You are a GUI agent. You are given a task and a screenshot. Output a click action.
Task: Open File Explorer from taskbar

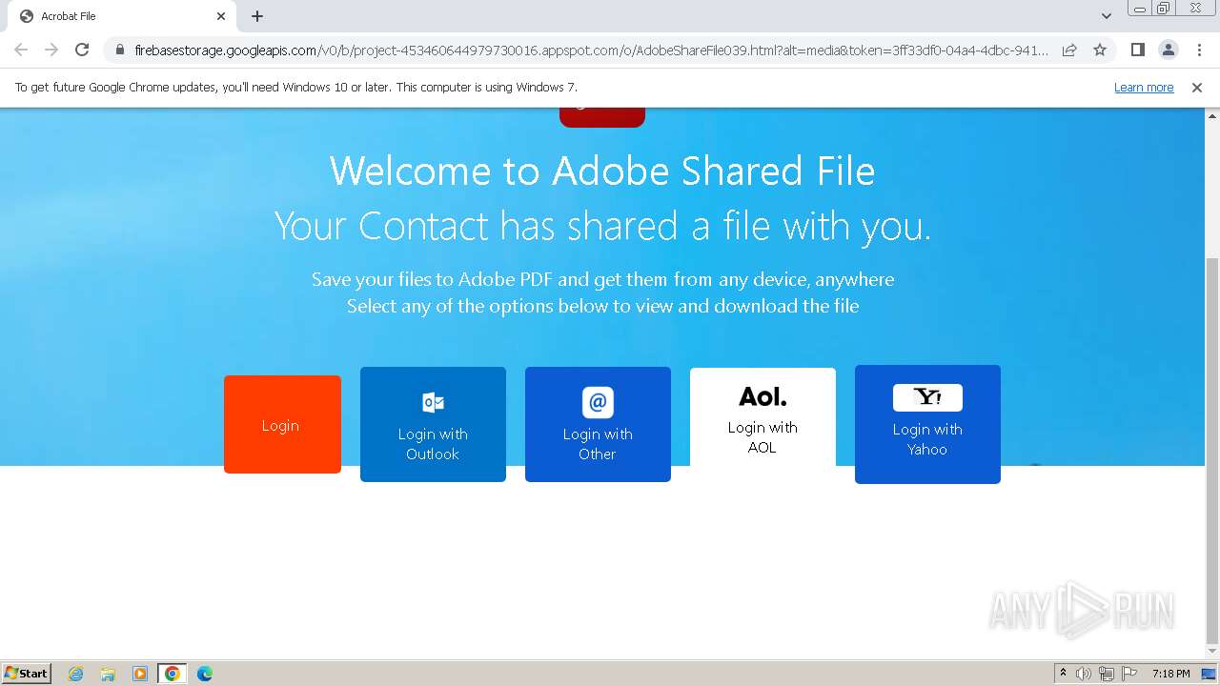point(108,674)
